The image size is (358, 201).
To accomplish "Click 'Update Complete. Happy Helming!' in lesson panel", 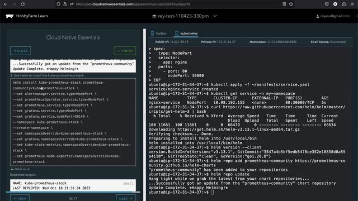I will tap(46, 69).
